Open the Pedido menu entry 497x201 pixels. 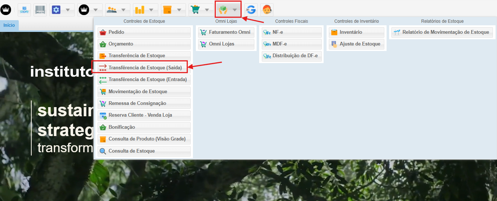coord(144,32)
